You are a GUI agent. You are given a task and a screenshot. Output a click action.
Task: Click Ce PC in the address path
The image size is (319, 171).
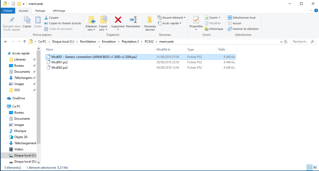coord(42,42)
